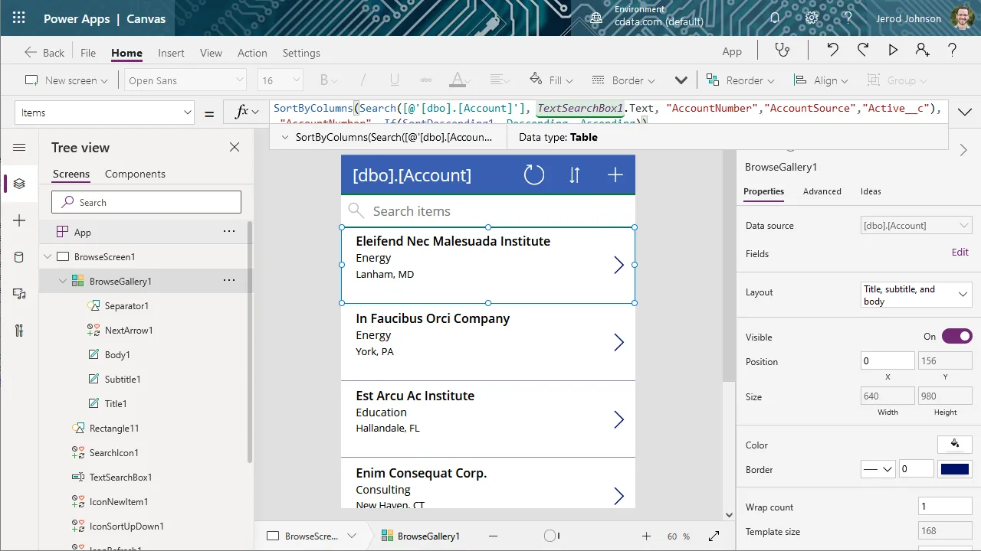Click the sort icon in the gallery header
The width and height of the screenshot is (981, 551).
tap(575, 175)
